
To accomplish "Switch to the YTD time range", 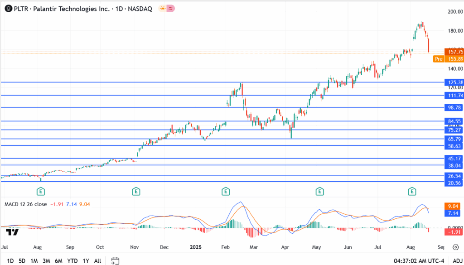I will tap(72, 260).
